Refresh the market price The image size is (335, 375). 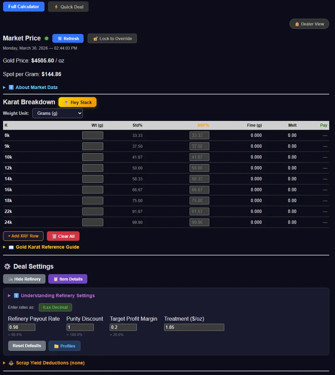click(x=68, y=38)
